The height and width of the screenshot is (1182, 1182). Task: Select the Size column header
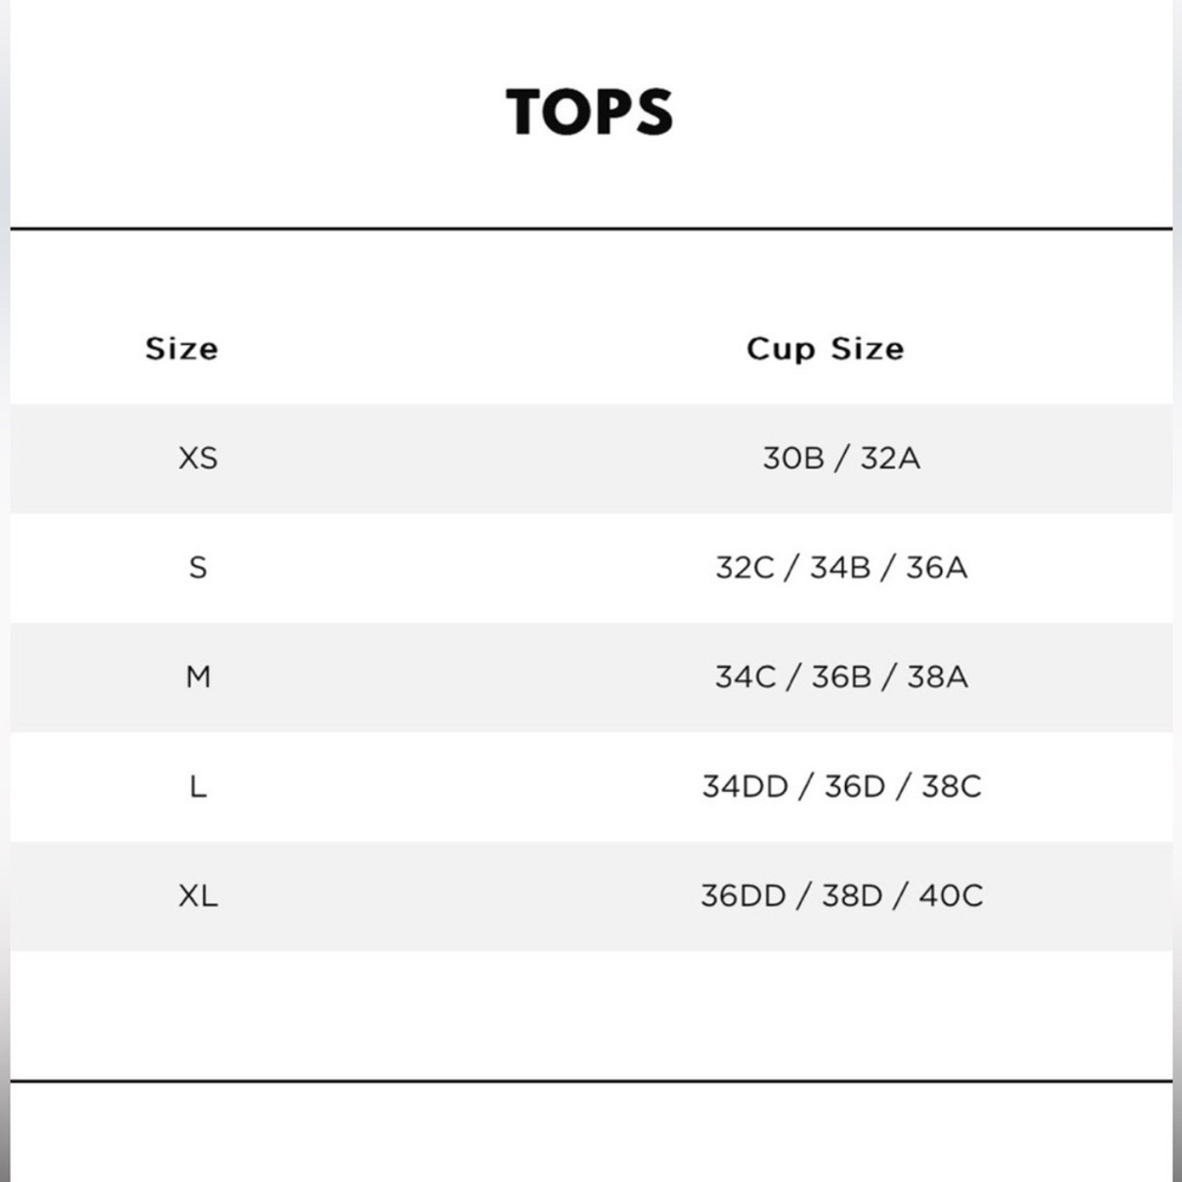182,349
